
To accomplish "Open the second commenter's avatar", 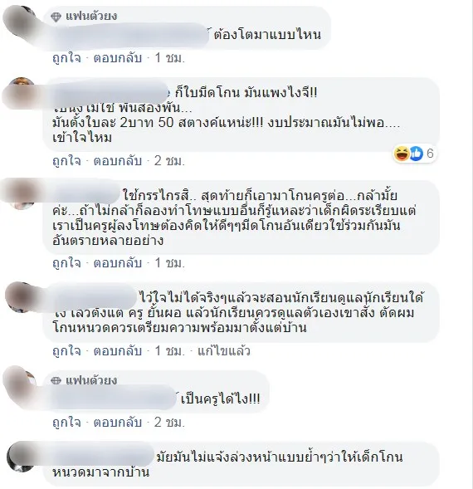I will coord(19,93).
